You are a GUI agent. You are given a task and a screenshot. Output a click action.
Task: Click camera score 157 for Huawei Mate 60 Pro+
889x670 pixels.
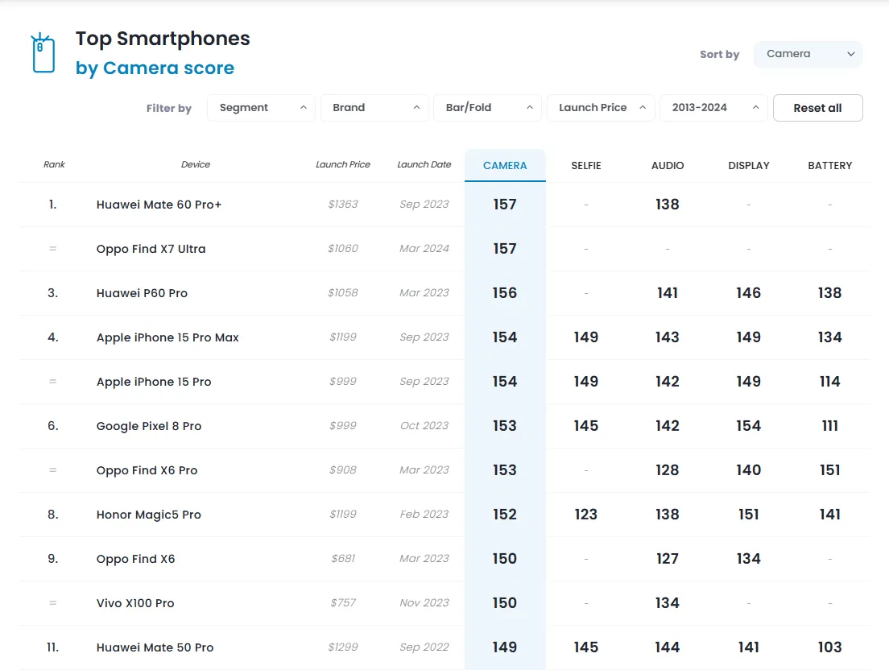click(505, 205)
